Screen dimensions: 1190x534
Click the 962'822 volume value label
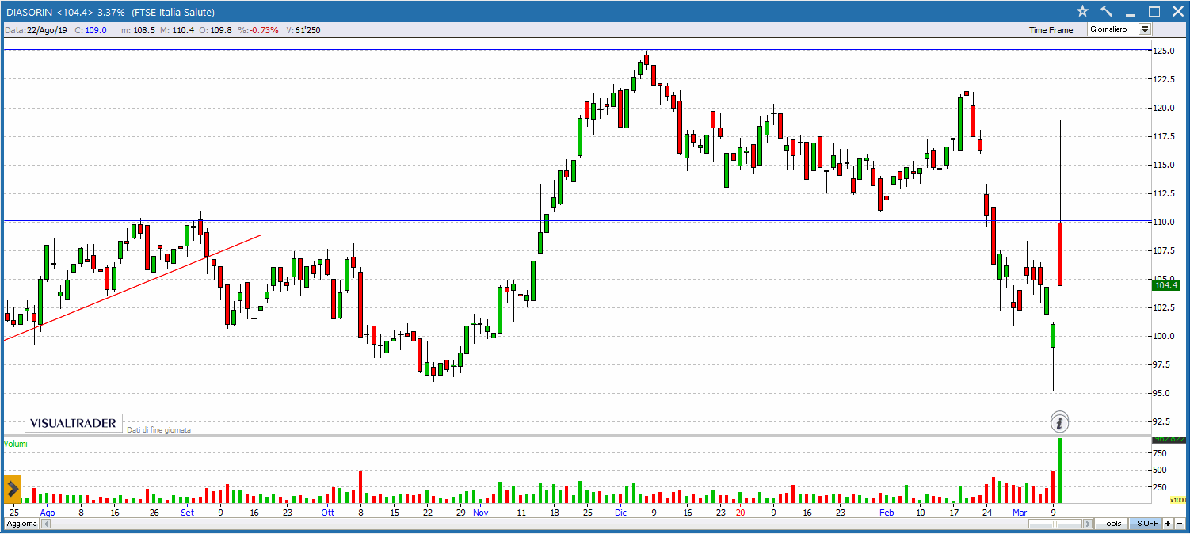click(x=1169, y=438)
